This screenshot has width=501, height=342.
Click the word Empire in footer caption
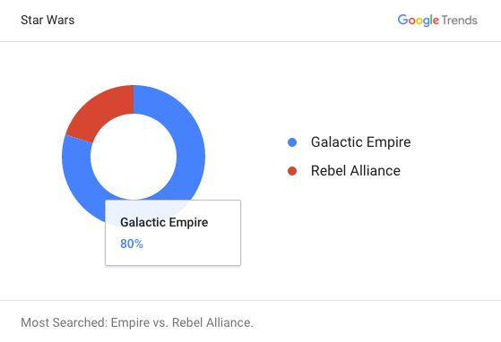pos(130,322)
